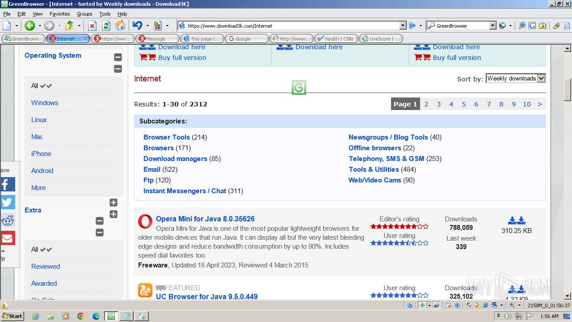Image resolution: width=572 pixels, height=322 pixels.
Task: Click the download arrows icon for Opera Mini
Action: (x=517, y=220)
